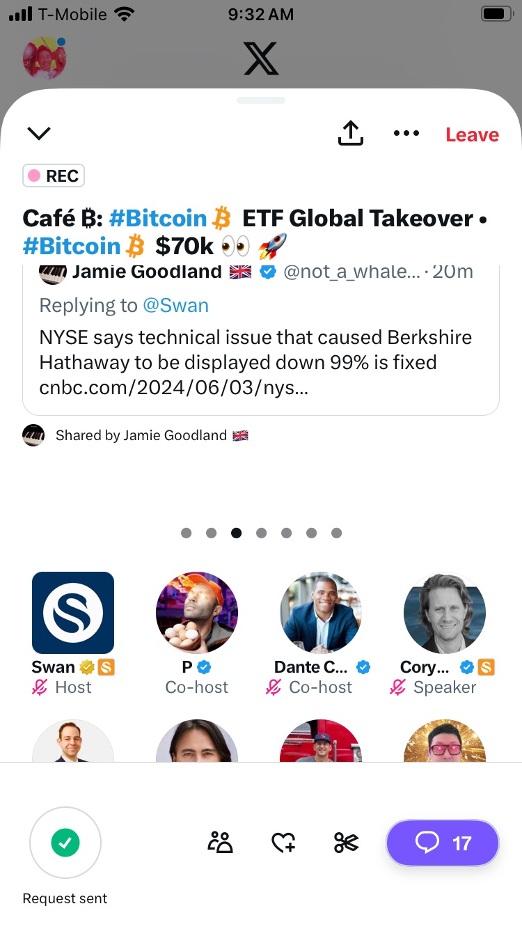
Task: Tap the scissors clip icon
Action: 346,843
